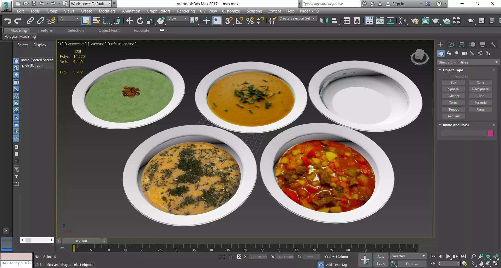Switch to the Modify panel tab
The width and height of the screenshot is (501, 268).
pyautogui.click(x=451, y=44)
